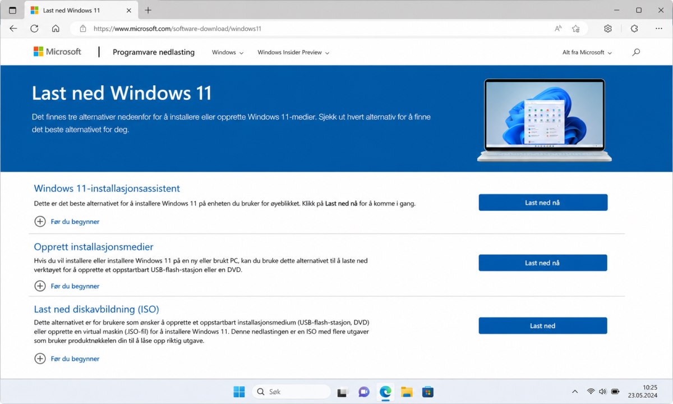The image size is (673, 404).
Task: Open Task View in the taskbar
Action: pos(343,392)
